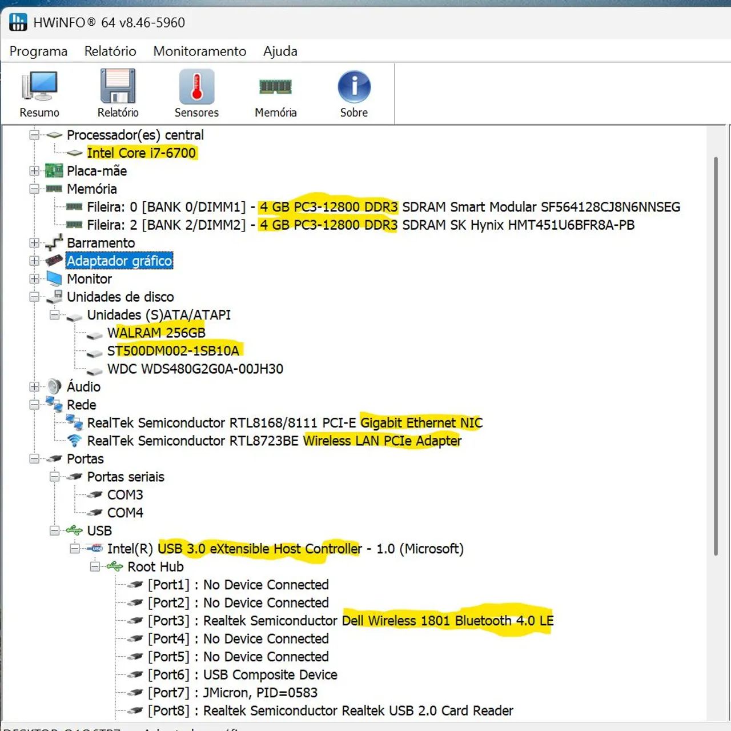731x731 pixels.
Task: Collapse the Root Hub node
Action: coord(95,566)
